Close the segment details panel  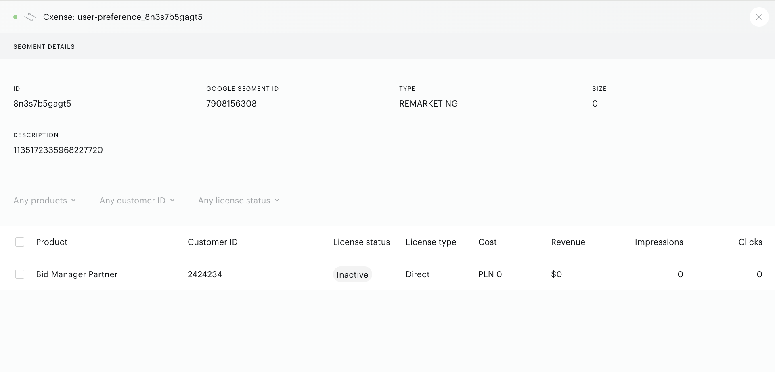tap(759, 17)
